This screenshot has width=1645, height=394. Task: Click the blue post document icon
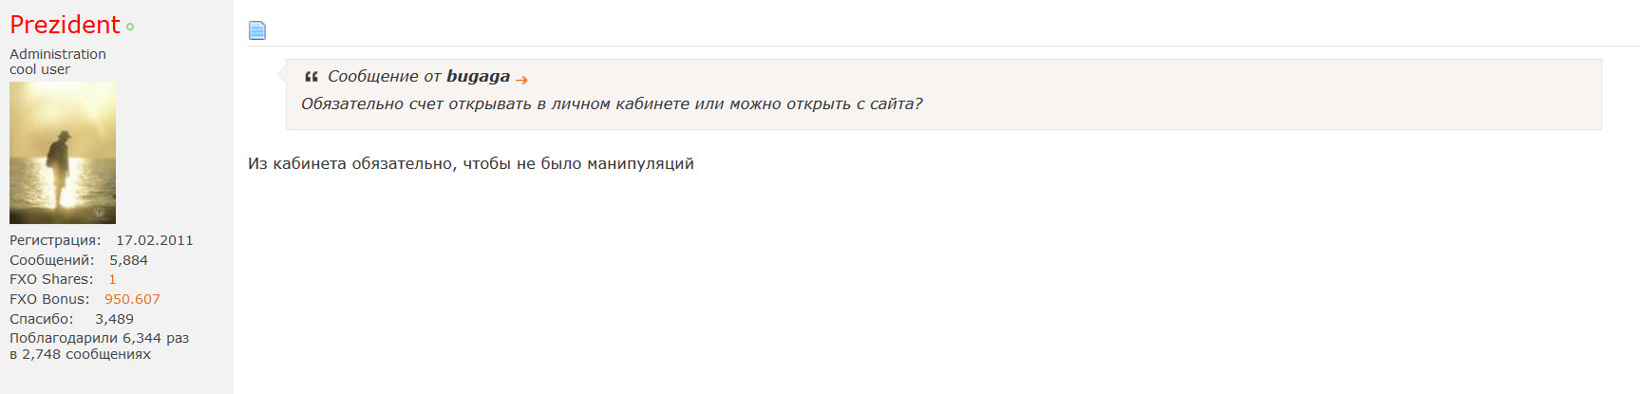point(257,30)
